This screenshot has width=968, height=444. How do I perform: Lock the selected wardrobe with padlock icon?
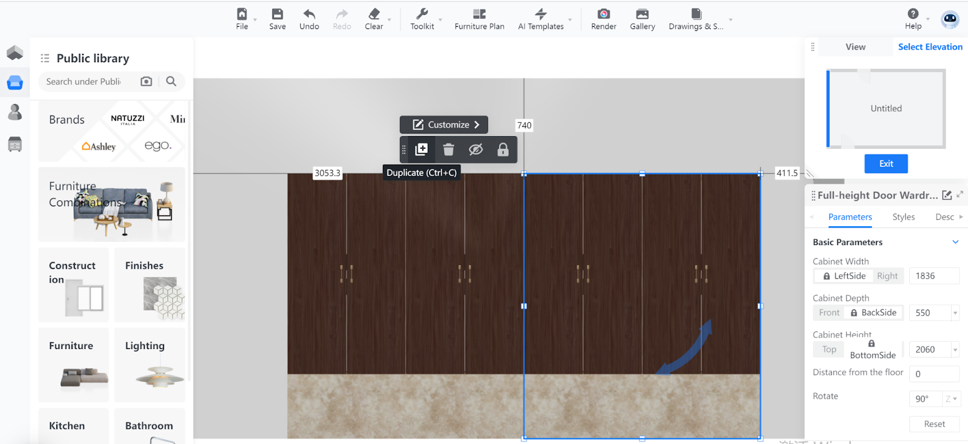(503, 149)
